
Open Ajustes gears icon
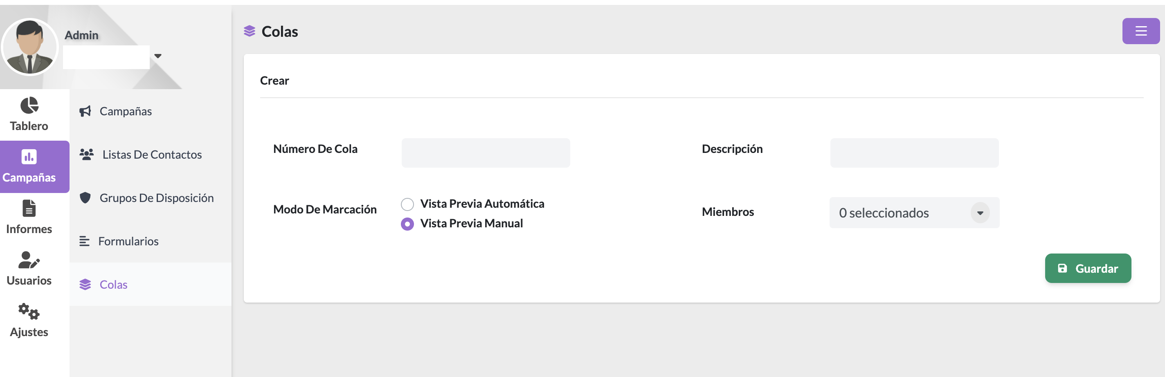pyautogui.click(x=29, y=312)
